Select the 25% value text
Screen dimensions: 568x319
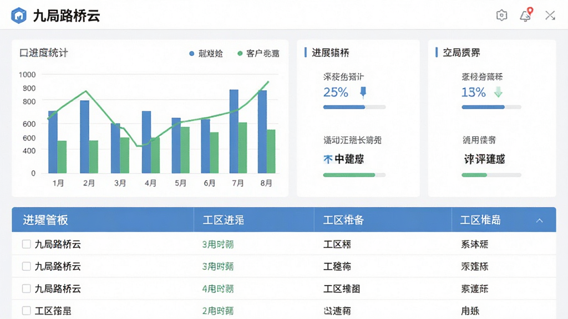(x=336, y=92)
